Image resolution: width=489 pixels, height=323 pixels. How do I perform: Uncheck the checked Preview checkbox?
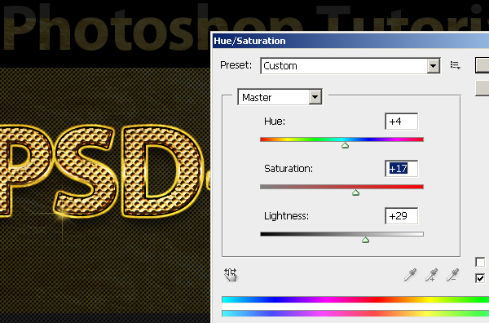pyautogui.click(x=480, y=278)
